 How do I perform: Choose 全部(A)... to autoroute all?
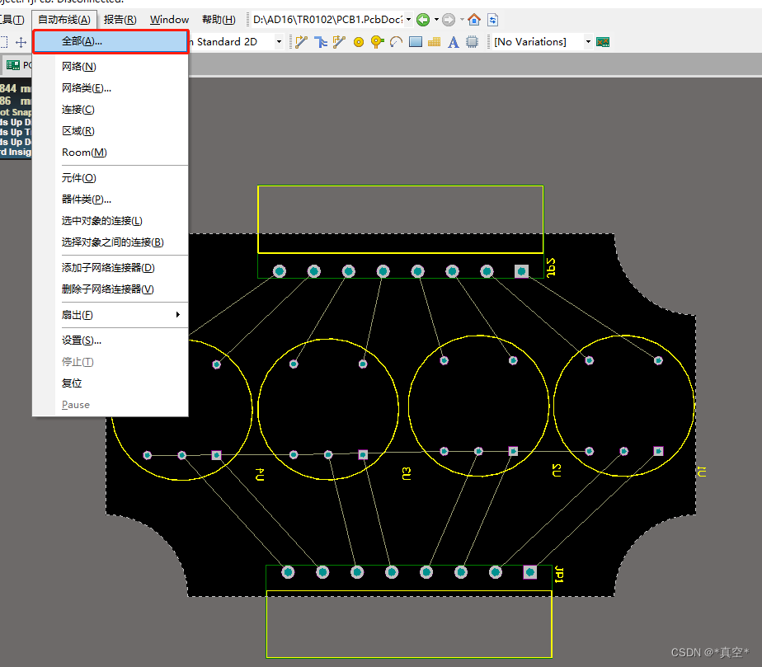point(111,41)
